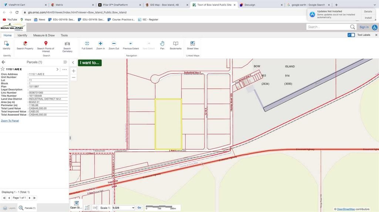
Task: Expand the parcel result's three-dot menu
Action: [x=64, y=69]
